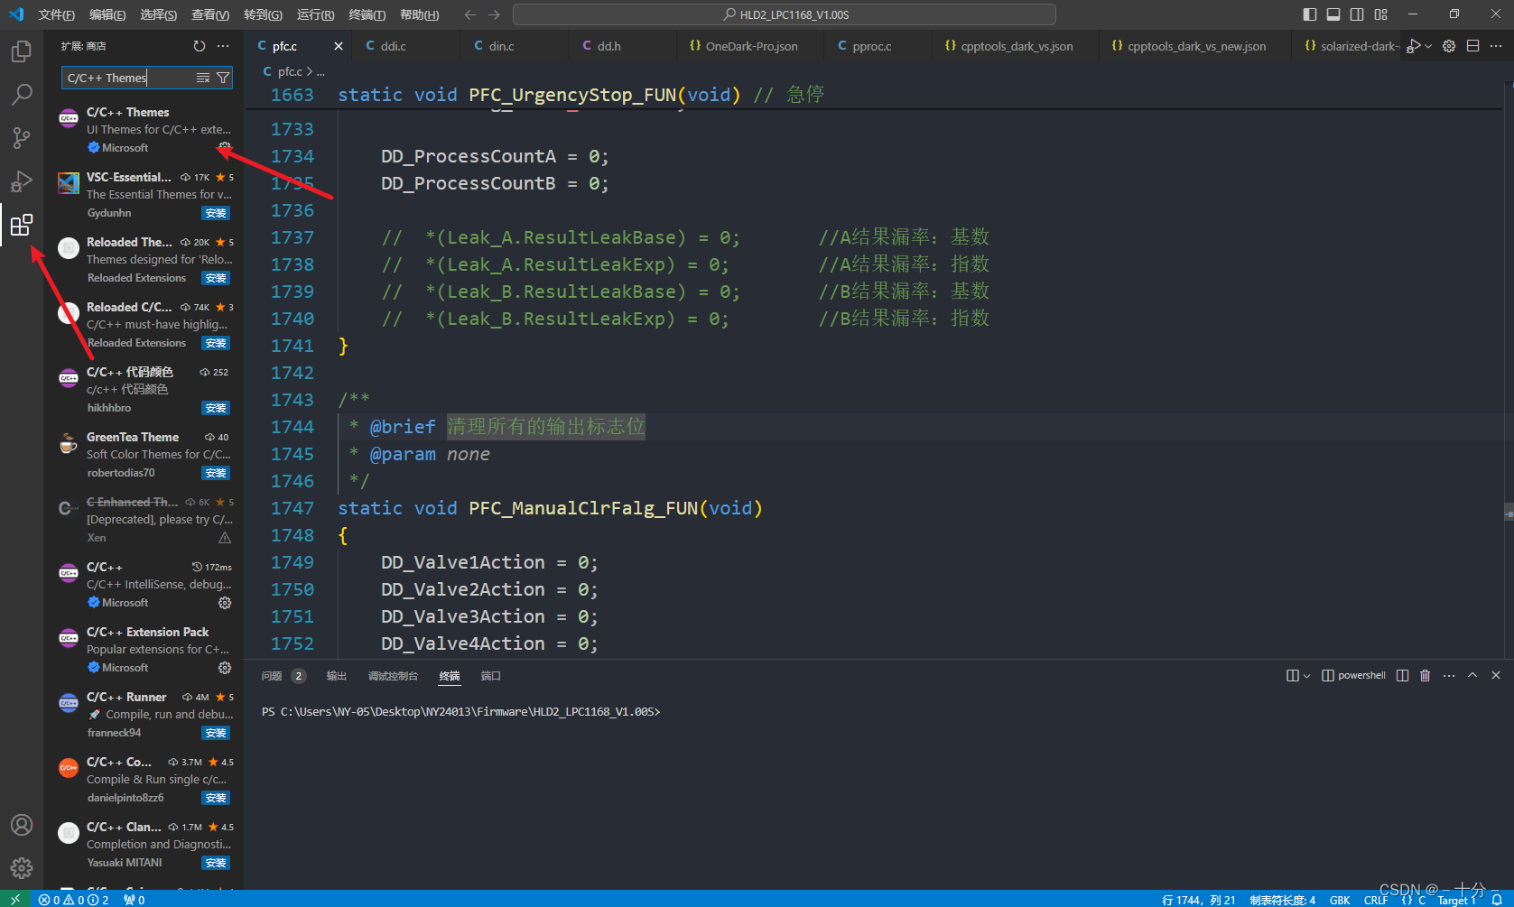
Task: Install the C/C++ Clang extension
Action: point(216,863)
